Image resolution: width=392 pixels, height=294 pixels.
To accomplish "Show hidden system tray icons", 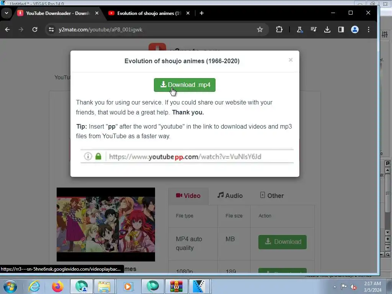I will 335,287.
